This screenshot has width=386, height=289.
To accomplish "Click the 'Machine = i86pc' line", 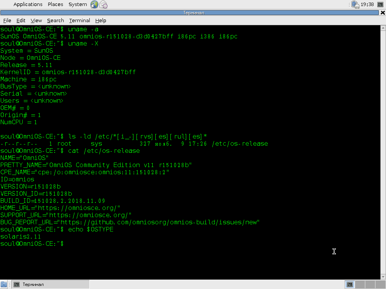I will [x=28, y=79].
